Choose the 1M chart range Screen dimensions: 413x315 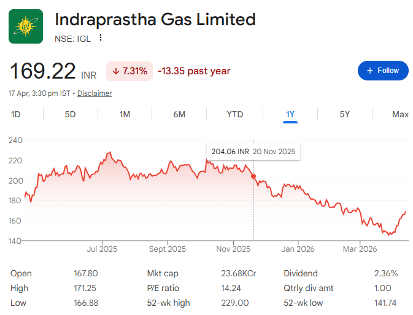pyautogui.click(x=125, y=114)
